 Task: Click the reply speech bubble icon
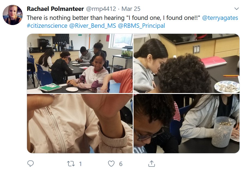coord(31,164)
